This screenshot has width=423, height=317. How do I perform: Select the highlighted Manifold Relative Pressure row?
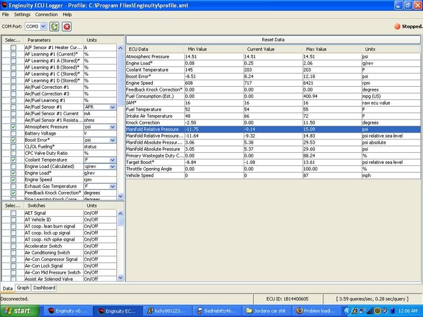click(273, 129)
